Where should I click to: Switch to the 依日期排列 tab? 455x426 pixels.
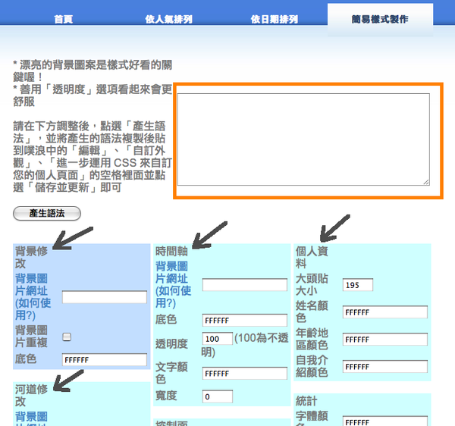pos(275,19)
